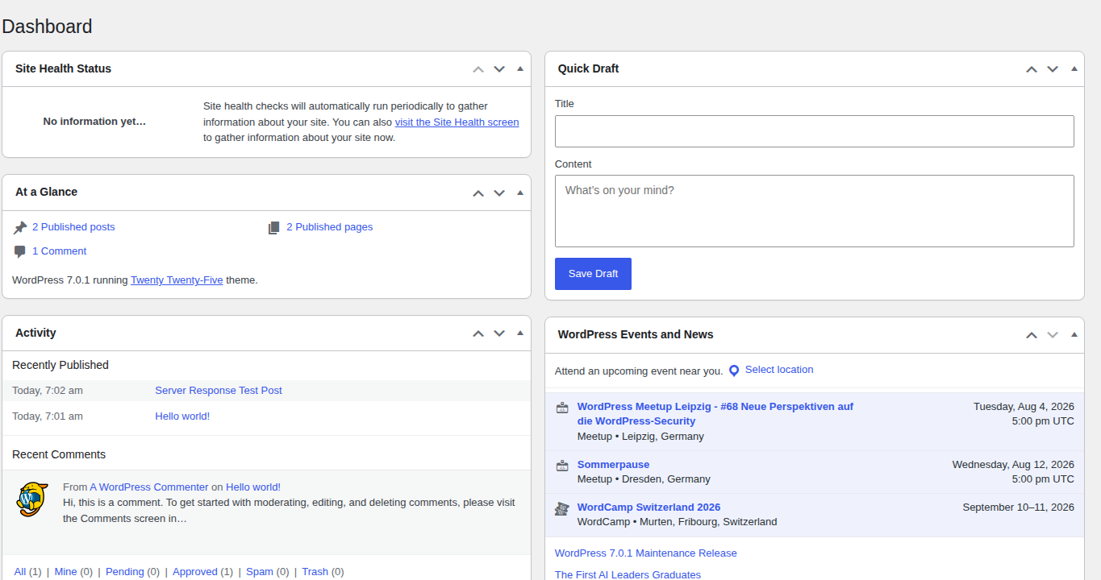The height and width of the screenshot is (580, 1101).
Task: Move At a Glance panel down
Action: point(499,193)
